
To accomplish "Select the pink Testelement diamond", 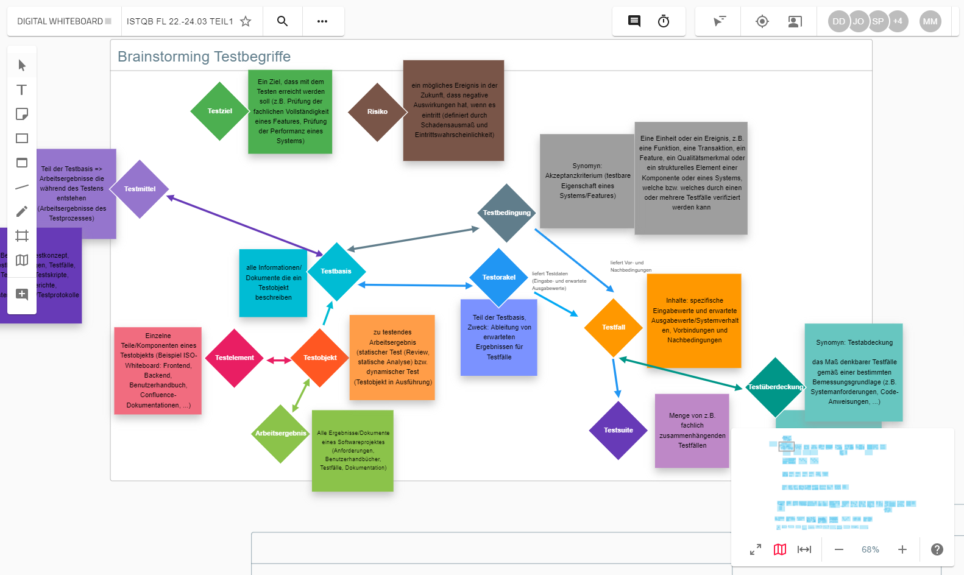I will point(235,358).
